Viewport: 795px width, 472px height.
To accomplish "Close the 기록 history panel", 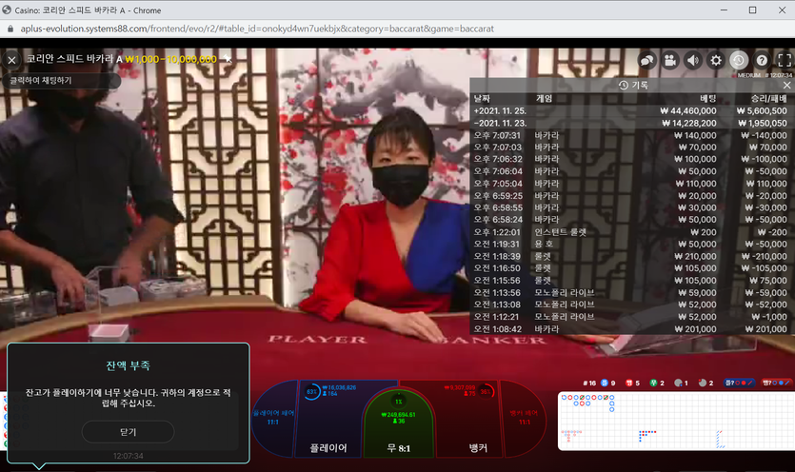I will point(786,86).
